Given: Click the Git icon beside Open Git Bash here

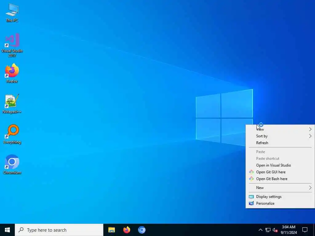Looking at the screenshot, I should [251, 179].
